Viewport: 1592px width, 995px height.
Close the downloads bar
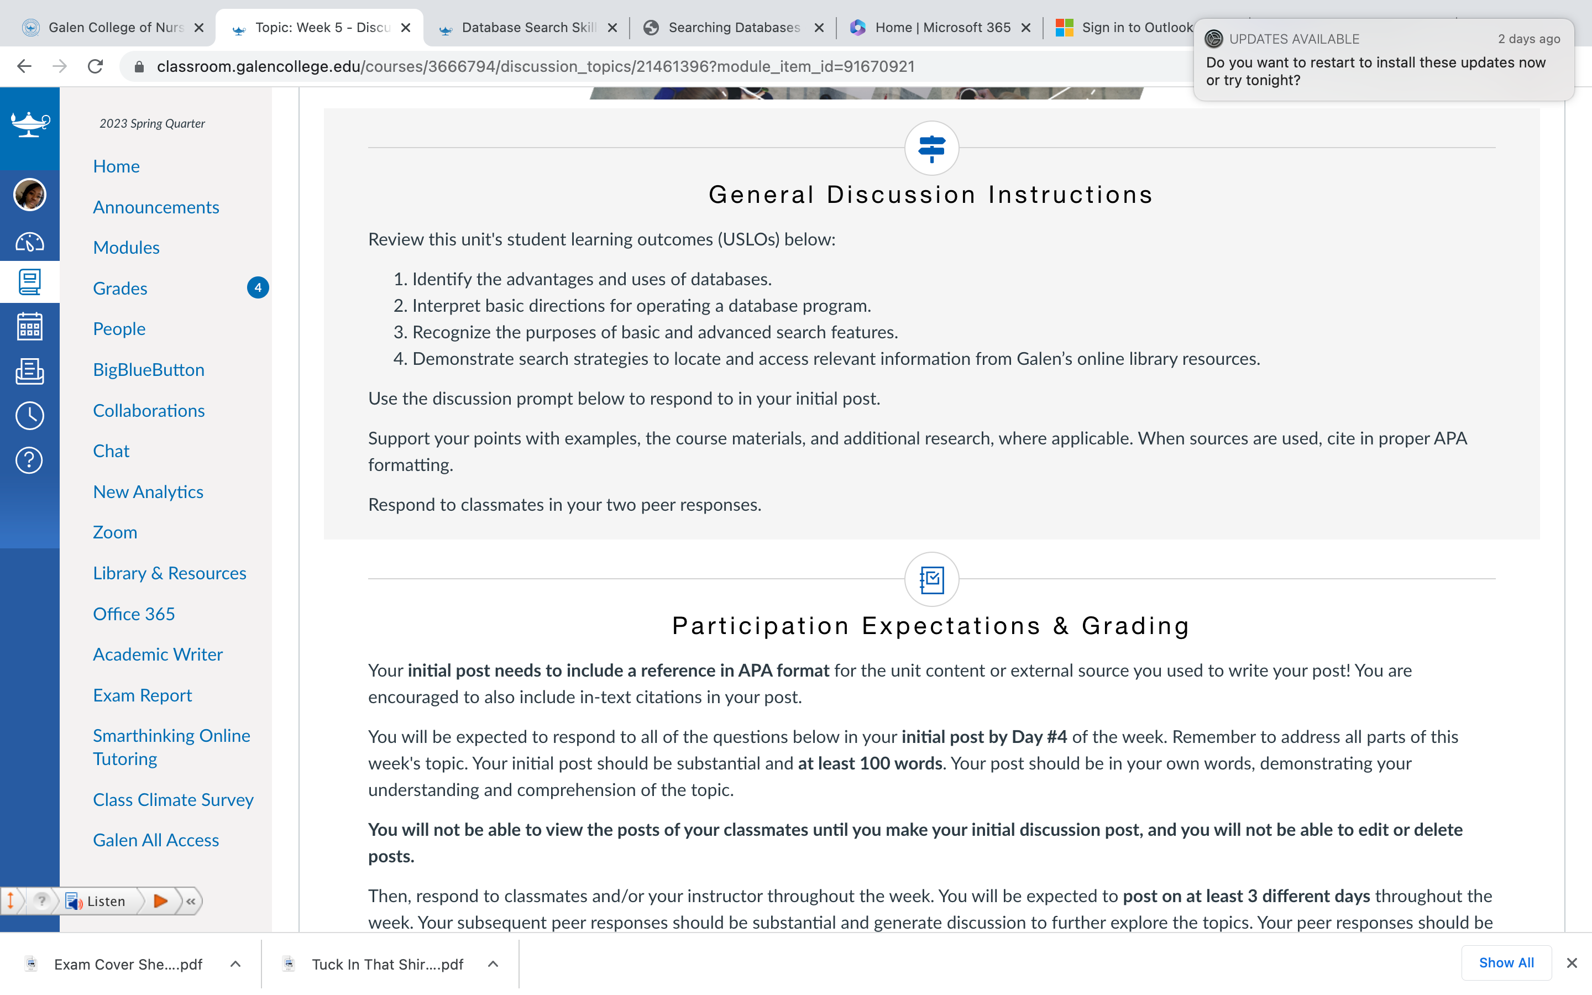[1572, 963]
